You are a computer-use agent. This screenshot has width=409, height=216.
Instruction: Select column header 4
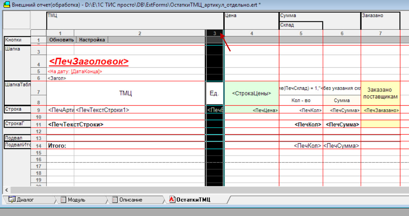click(251, 33)
